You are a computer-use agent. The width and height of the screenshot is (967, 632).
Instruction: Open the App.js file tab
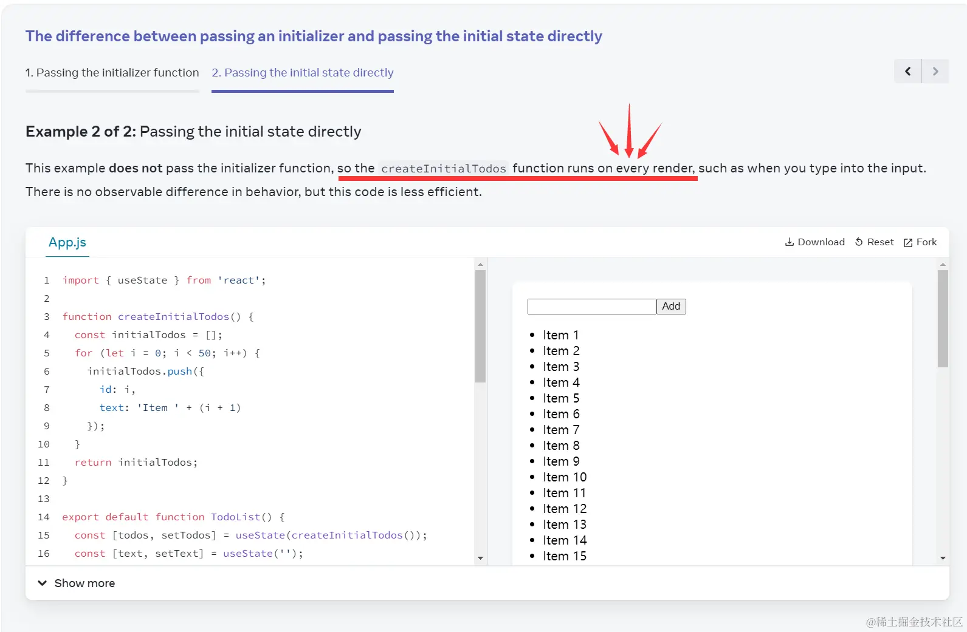pyautogui.click(x=67, y=242)
